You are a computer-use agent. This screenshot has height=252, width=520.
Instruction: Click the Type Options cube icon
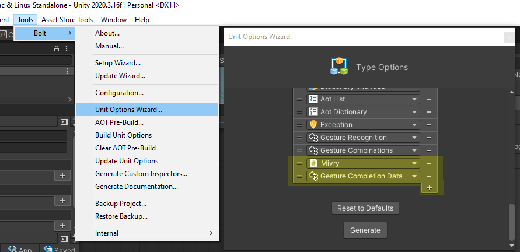tap(339, 66)
